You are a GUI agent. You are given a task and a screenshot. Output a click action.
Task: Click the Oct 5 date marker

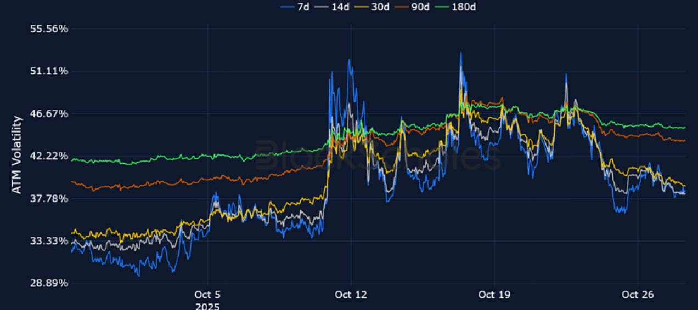coord(207,295)
